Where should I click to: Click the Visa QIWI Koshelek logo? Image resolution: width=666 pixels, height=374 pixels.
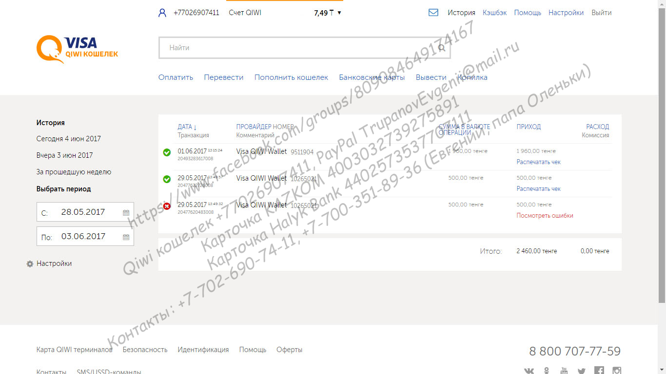tap(77, 49)
